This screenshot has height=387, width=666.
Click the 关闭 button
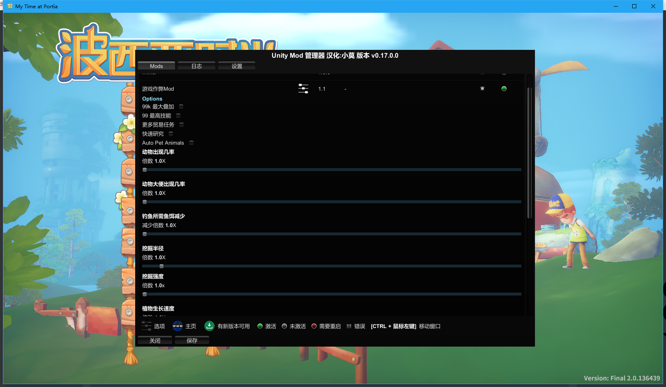pyautogui.click(x=155, y=340)
